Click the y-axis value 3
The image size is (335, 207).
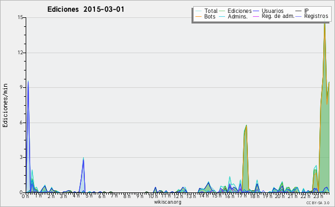(x=21, y=157)
